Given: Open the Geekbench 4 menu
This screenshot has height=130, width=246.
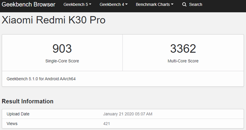Looking at the screenshot, I should click(x=113, y=5).
